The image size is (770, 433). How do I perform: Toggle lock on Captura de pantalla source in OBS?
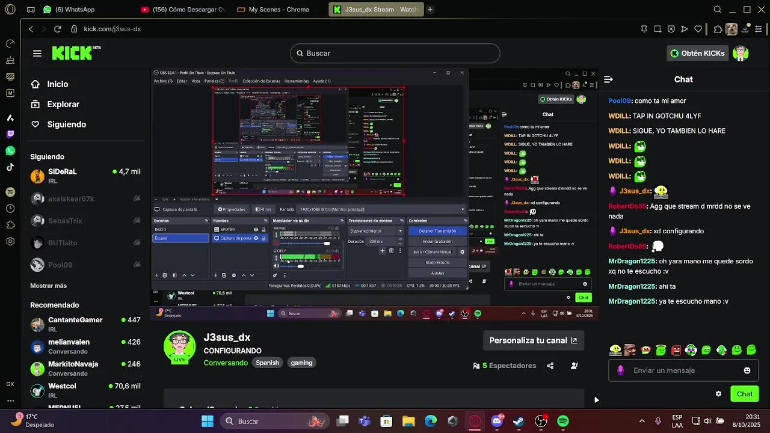point(263,238)
